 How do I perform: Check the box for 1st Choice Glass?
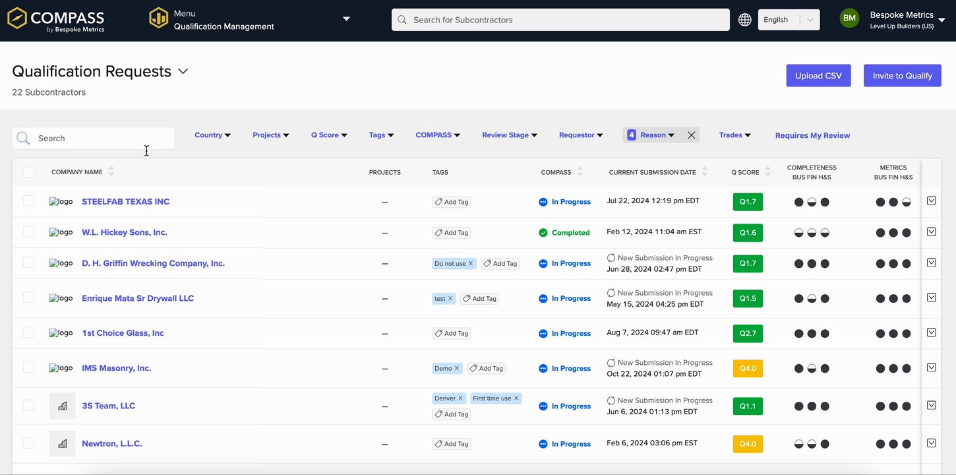coord(28,332)
